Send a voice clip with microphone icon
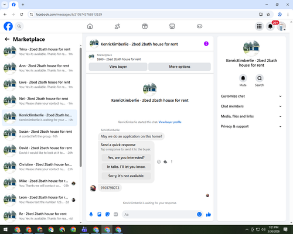This screenshot has width=293, height=234. (x=91, y=215)
